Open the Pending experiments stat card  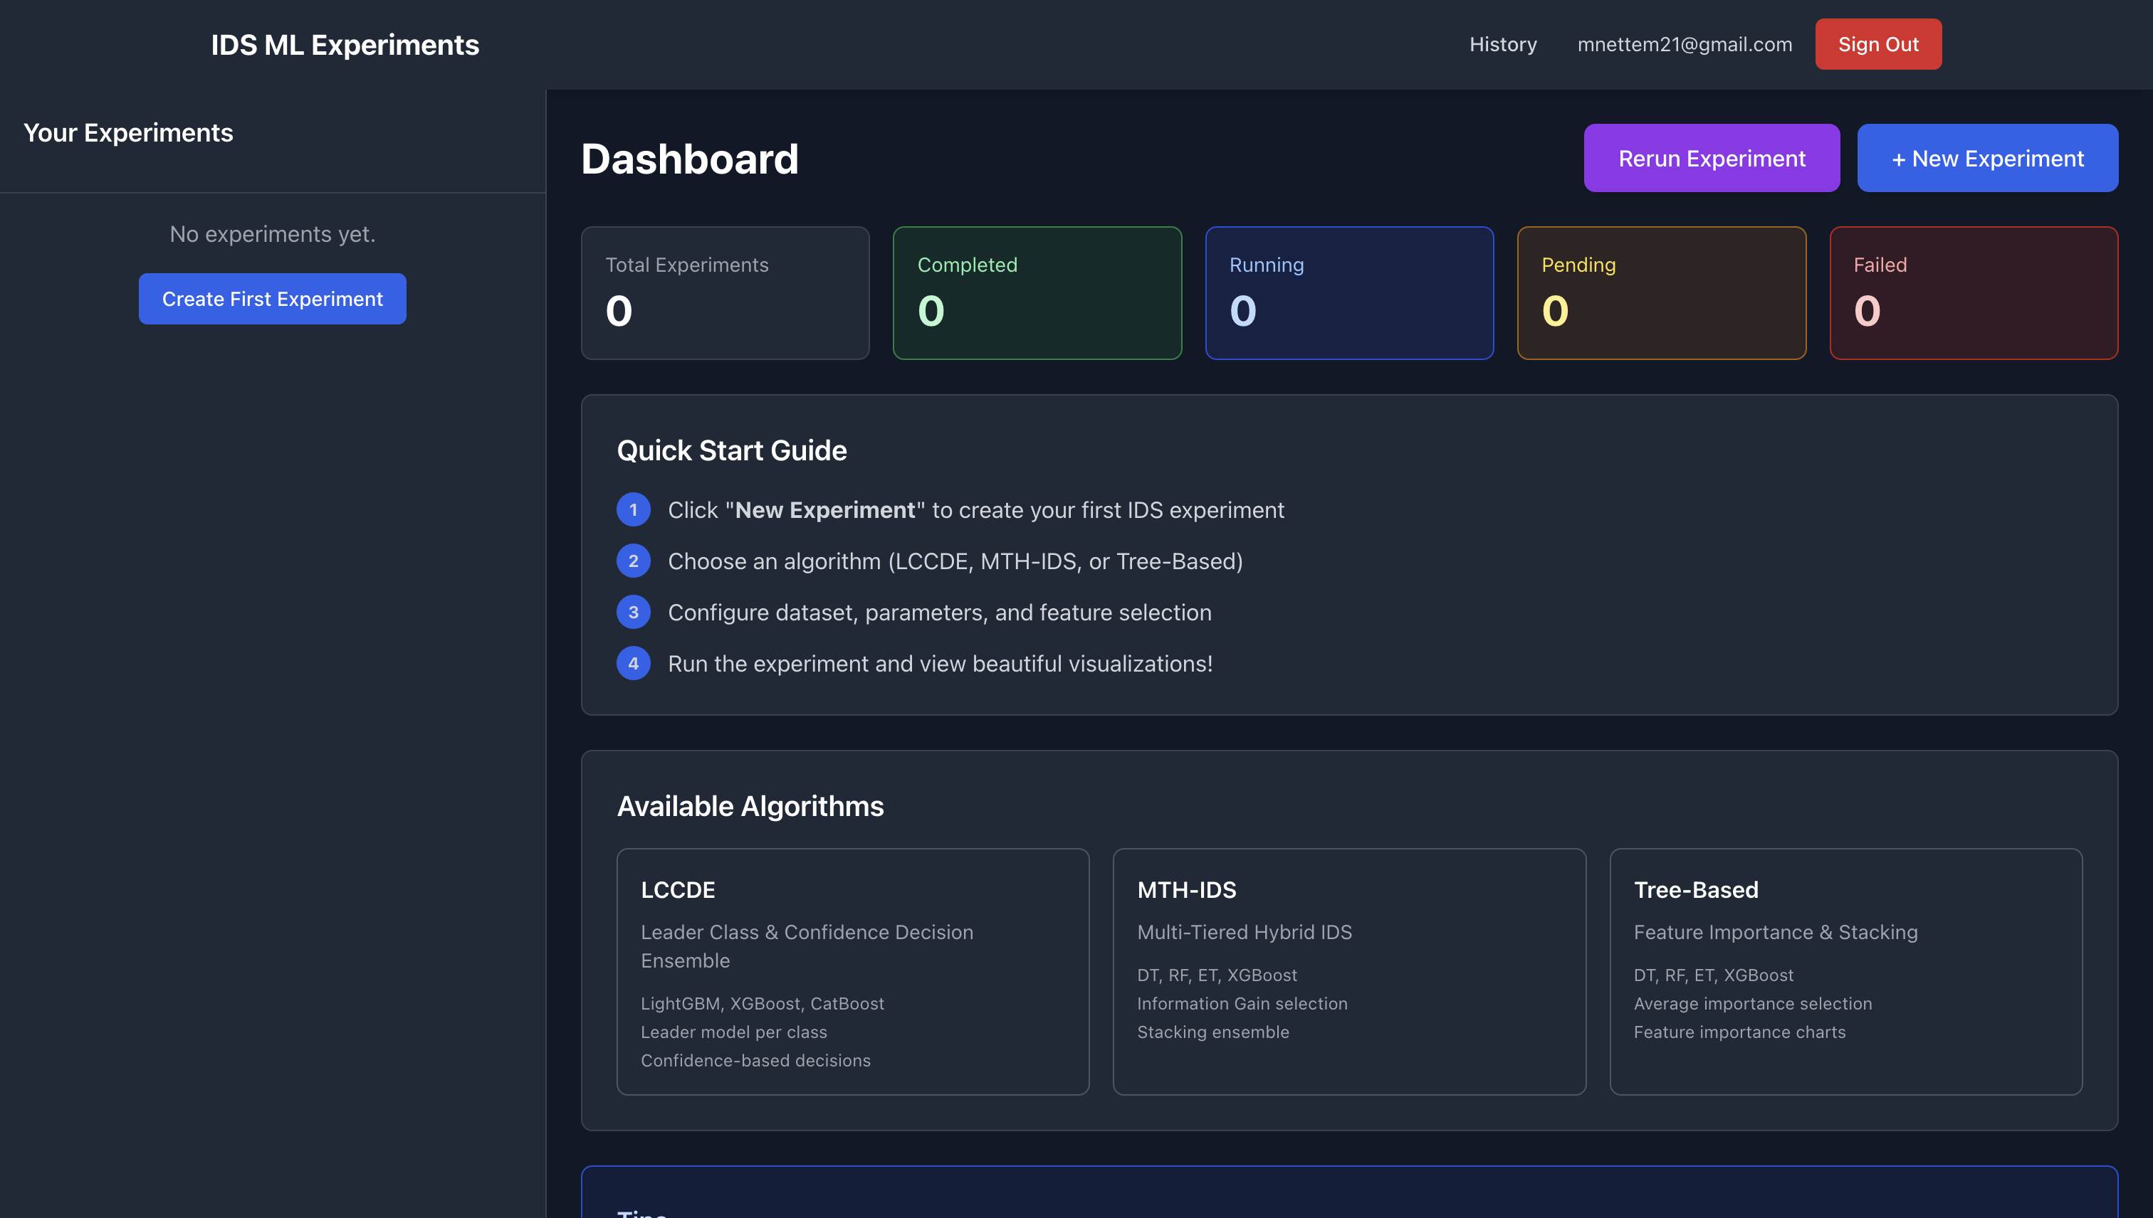[1661, 292]
